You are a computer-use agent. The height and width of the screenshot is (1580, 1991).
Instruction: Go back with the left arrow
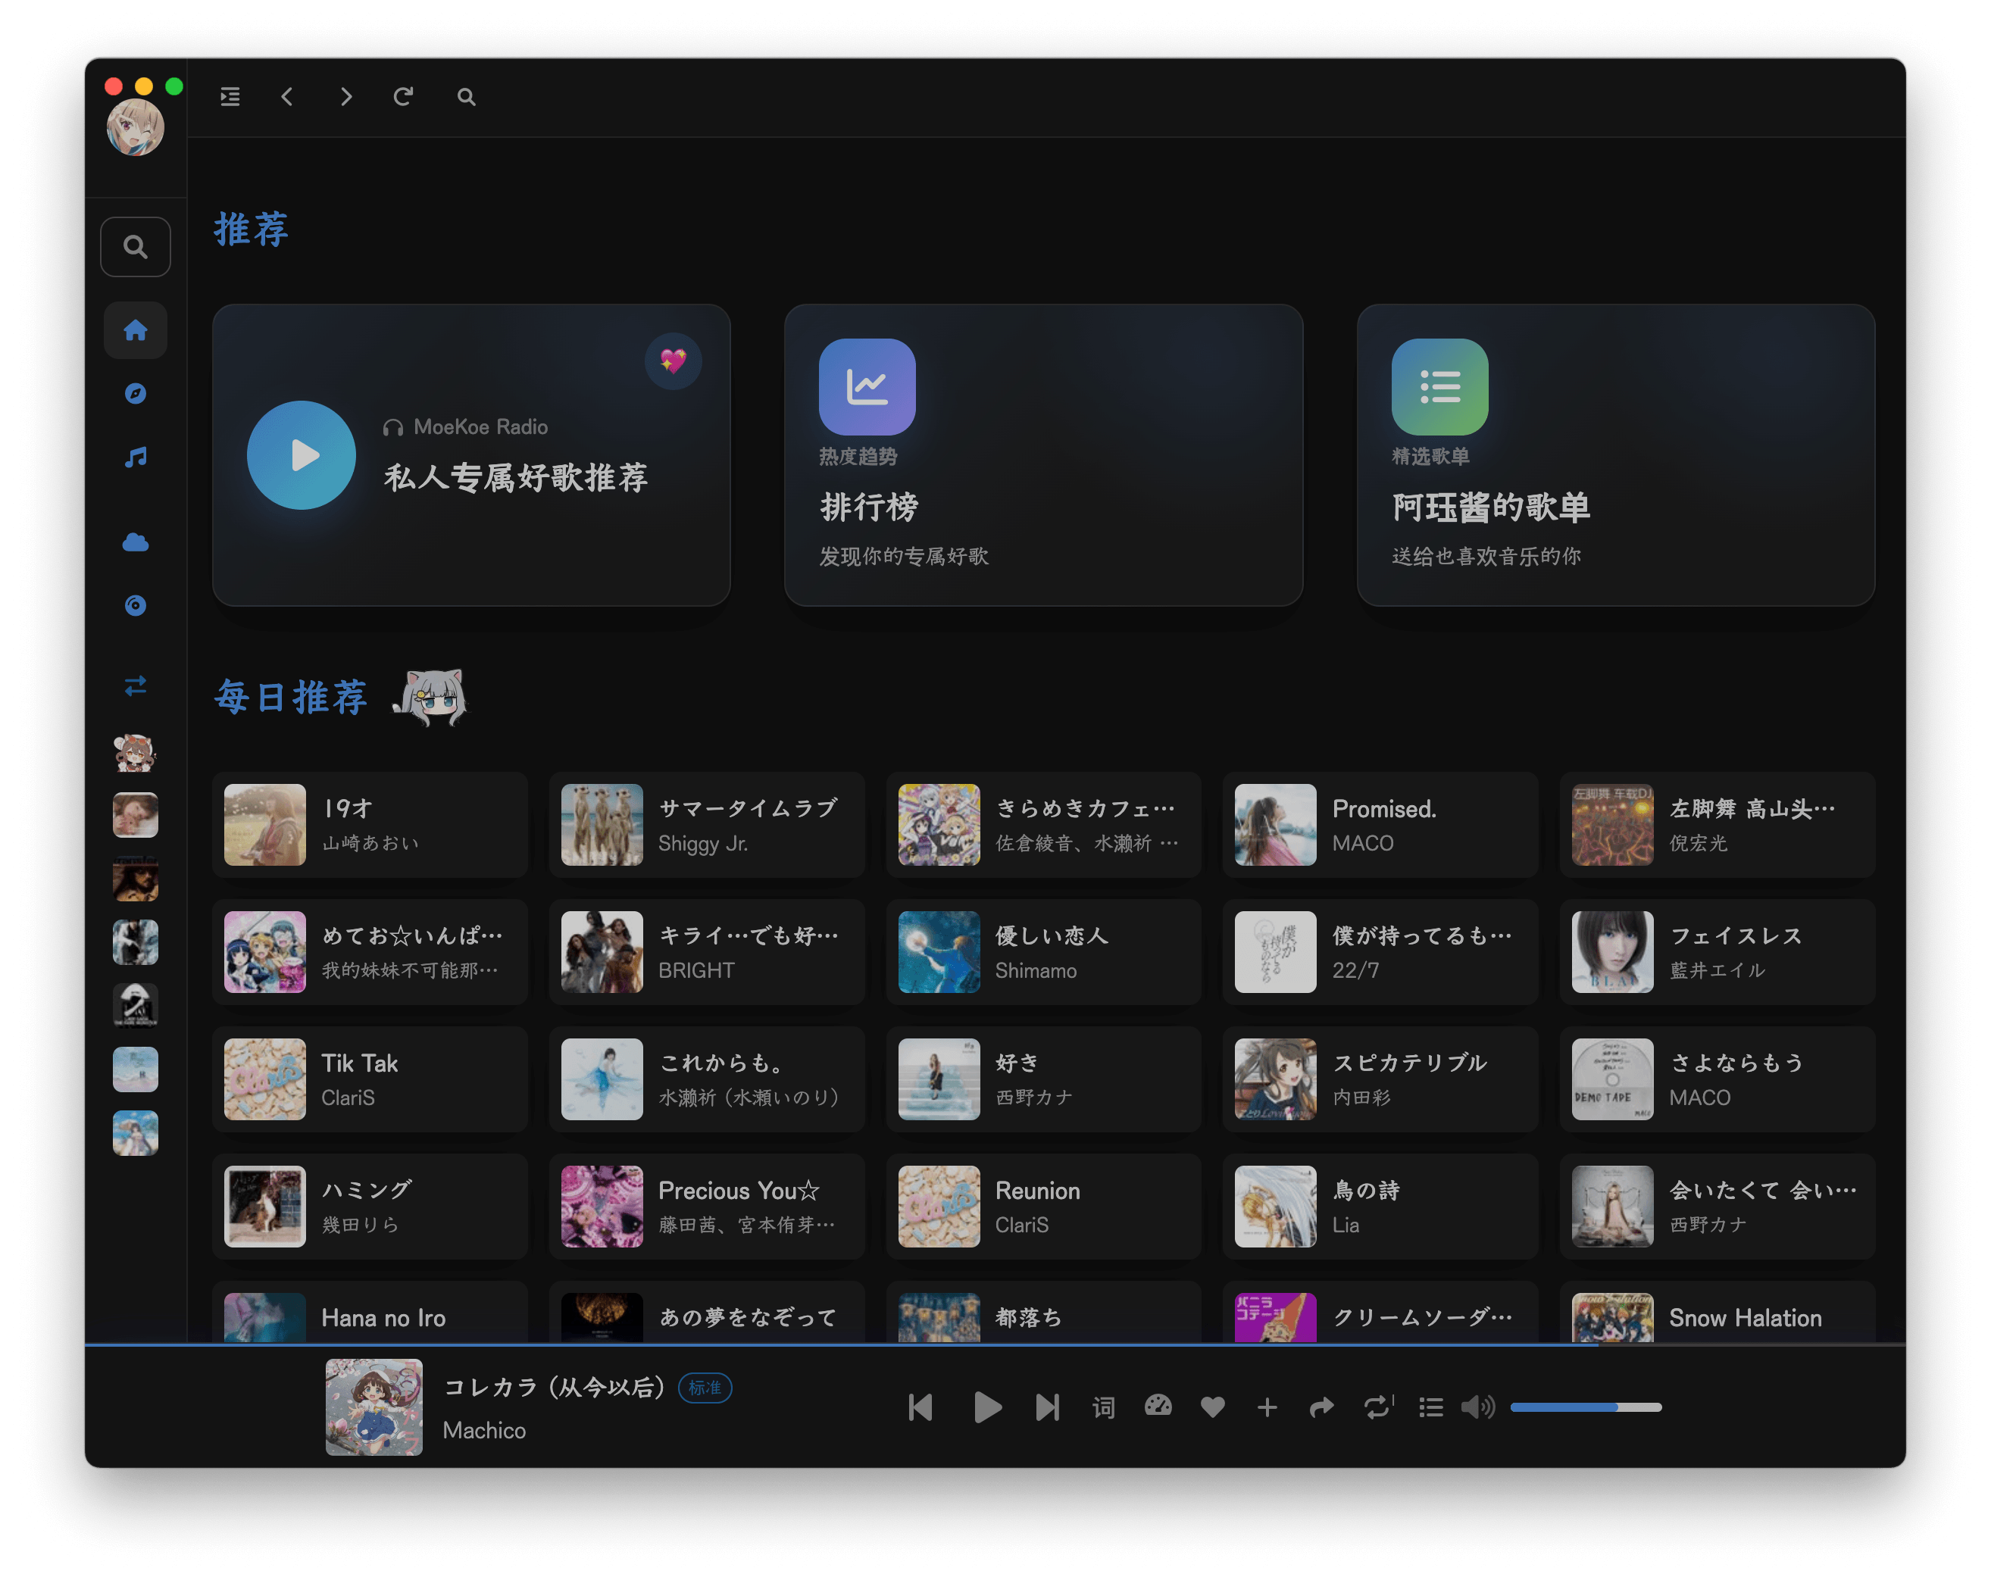tap(287, 97)
